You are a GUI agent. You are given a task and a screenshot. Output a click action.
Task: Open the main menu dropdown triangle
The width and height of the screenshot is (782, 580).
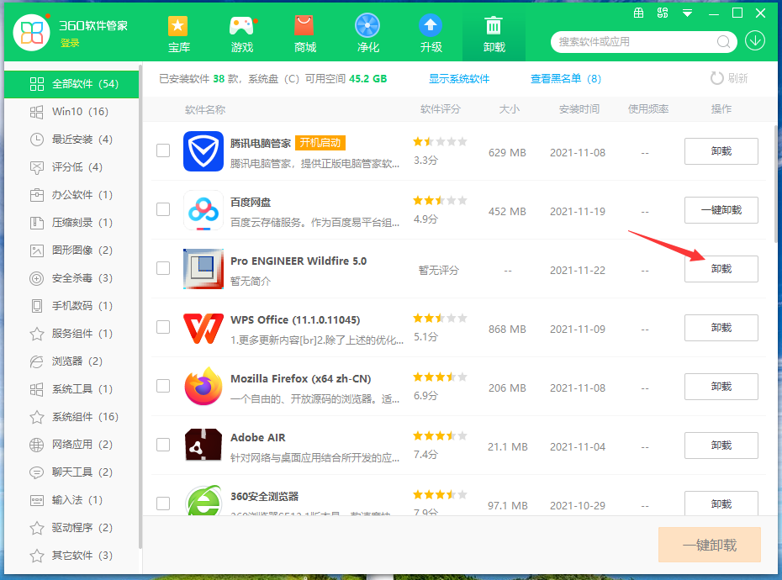coord(688,13)
